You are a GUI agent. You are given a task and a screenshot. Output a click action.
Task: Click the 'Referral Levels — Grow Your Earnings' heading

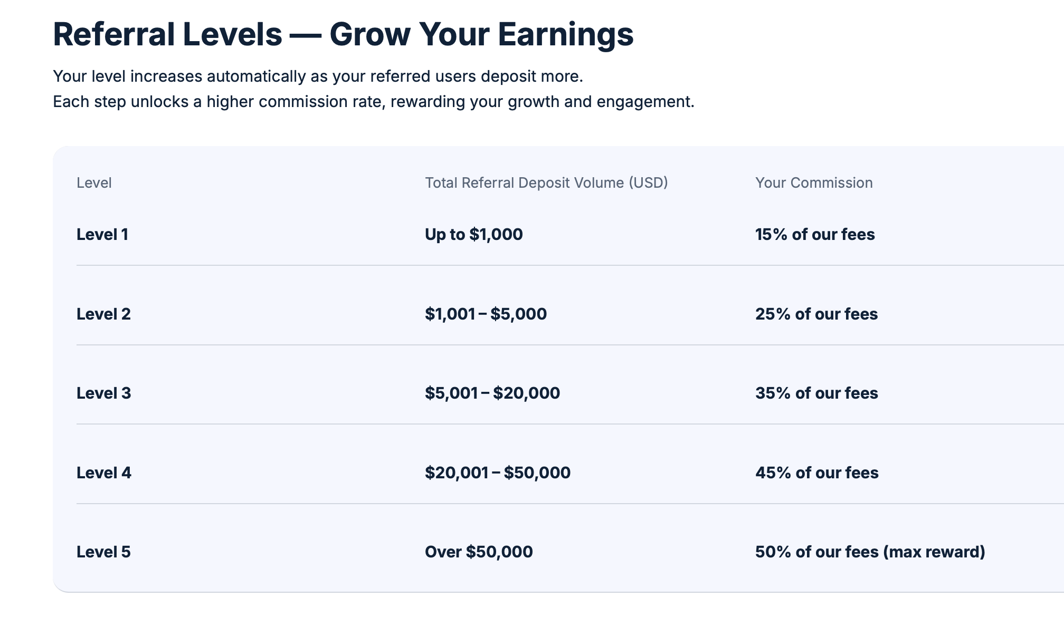coord(343,34)
